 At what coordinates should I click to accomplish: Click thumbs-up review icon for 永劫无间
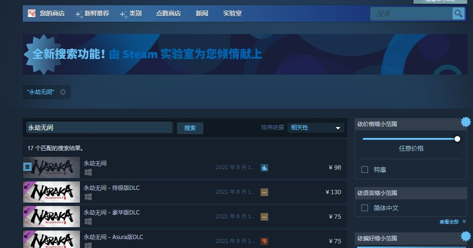[264, 168]
